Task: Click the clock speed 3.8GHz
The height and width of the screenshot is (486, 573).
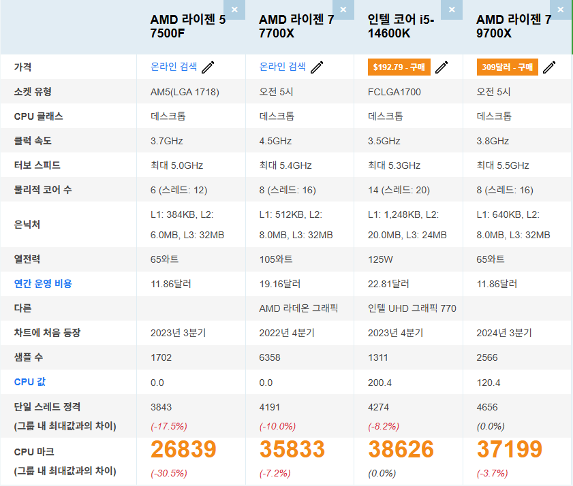Action: pyautogui.click(x=493, y=141)
